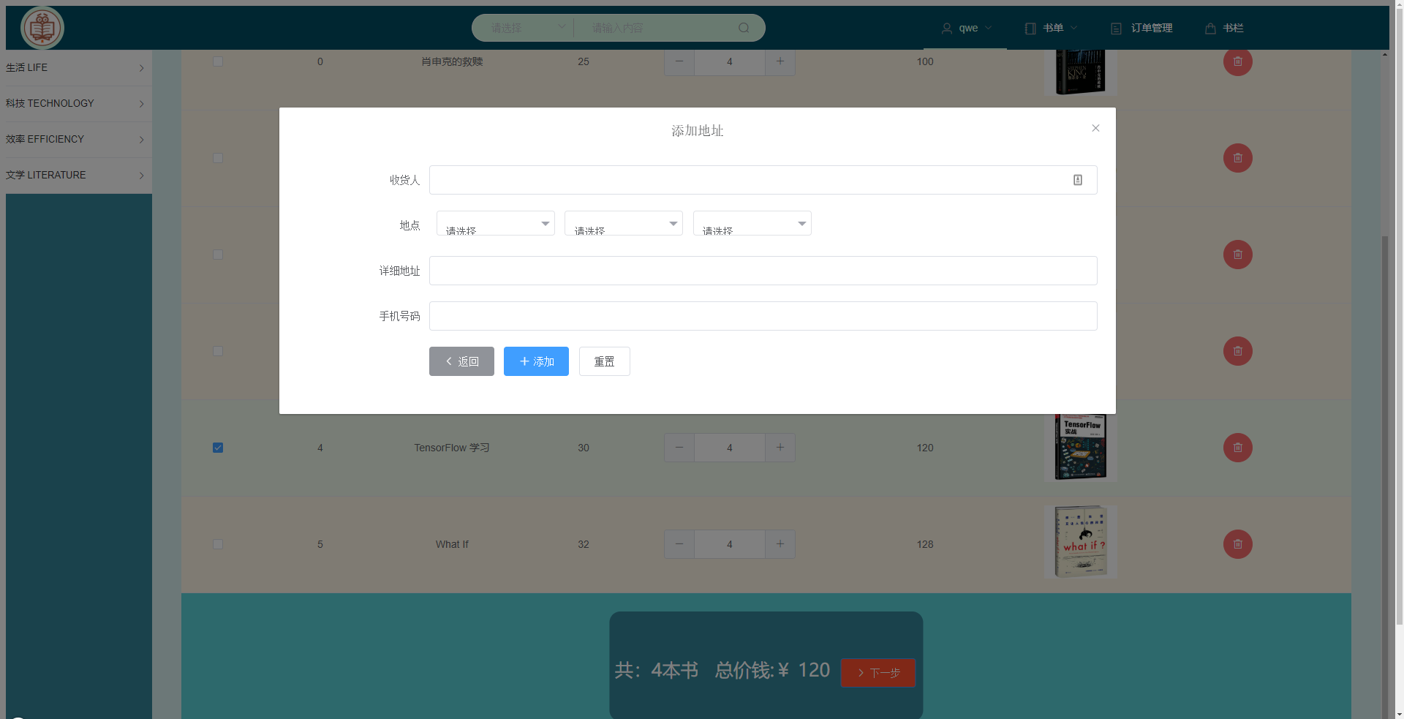Delete the 肖申克的救赎 row
This screenshot has height=719, width=1404.
click(1237, 61)
